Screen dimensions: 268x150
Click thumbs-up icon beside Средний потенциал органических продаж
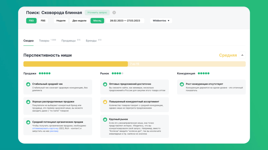[28, 122]
